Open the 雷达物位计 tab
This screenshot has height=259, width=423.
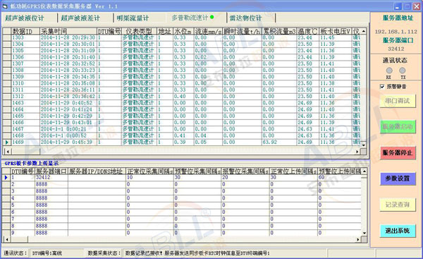[245, 18]
